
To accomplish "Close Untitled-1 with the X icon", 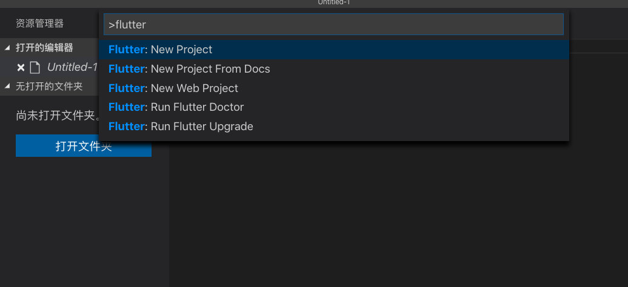I will 21,68.
